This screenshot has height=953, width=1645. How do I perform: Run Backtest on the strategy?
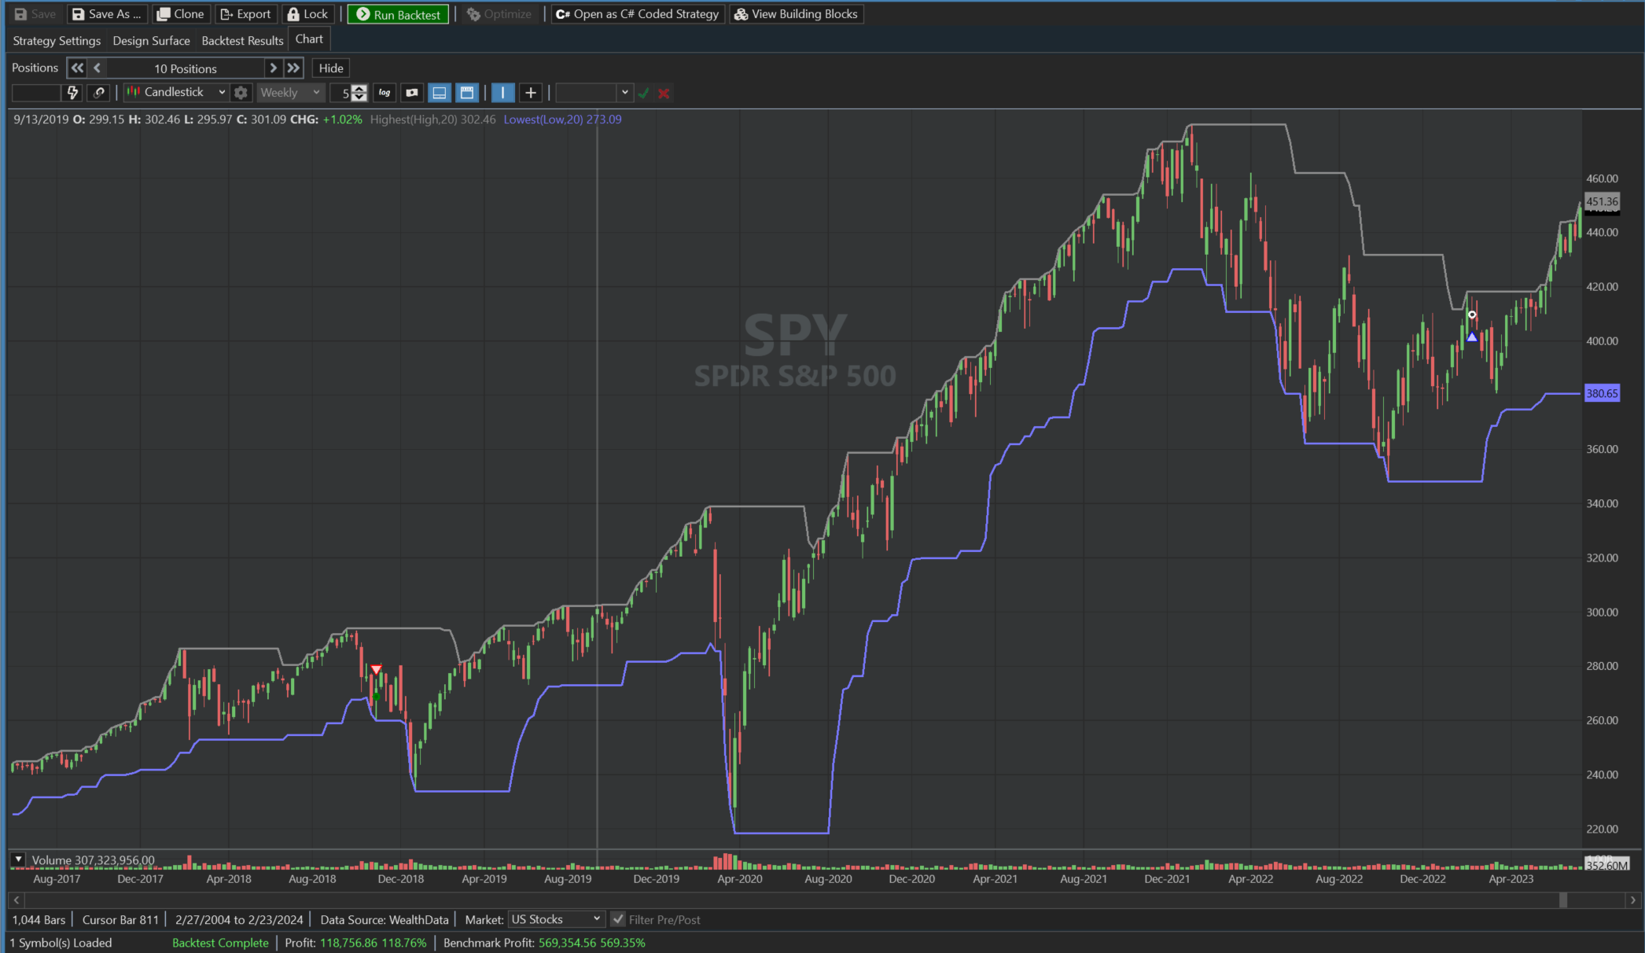[398, 14]
